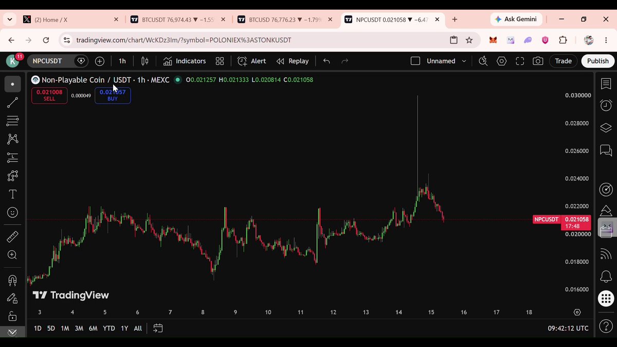617x347 pixels.
Task: Toggle stay in drawing mode pencil-lock
Action: pyautogui.click(x=13, y=298)
